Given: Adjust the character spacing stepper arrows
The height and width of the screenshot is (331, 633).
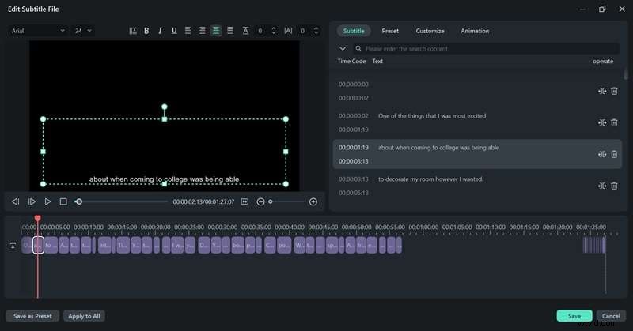Looking at the screenshot, I should 316,31.
